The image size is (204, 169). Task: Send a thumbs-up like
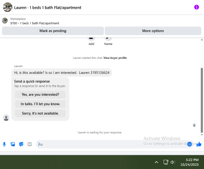(x=199, y=144)
